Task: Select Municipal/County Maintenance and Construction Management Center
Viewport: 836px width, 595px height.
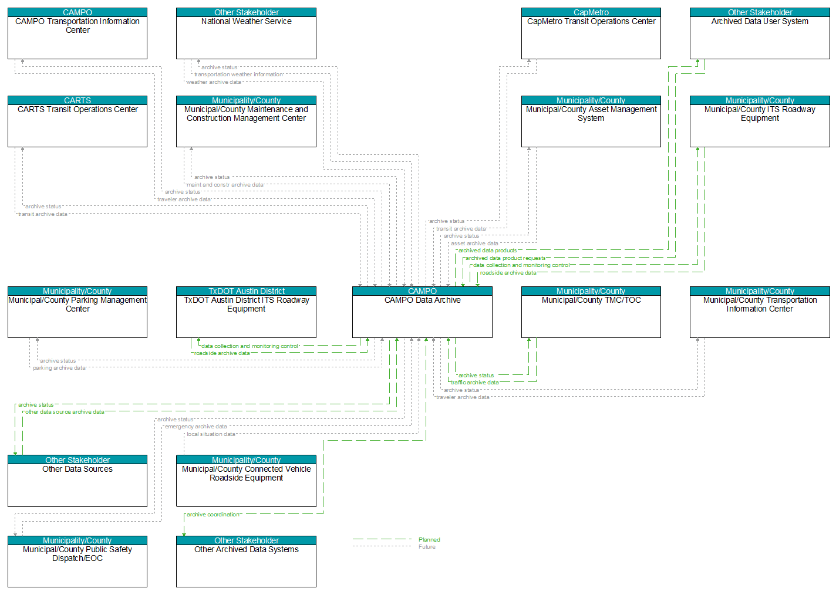Action: click(x=246, y=121)
